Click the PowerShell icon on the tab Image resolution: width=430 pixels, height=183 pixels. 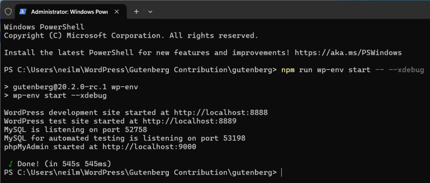(x=23, y=12)
